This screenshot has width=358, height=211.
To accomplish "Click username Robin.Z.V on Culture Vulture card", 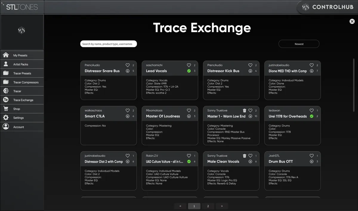I will [x=152, y=156].
